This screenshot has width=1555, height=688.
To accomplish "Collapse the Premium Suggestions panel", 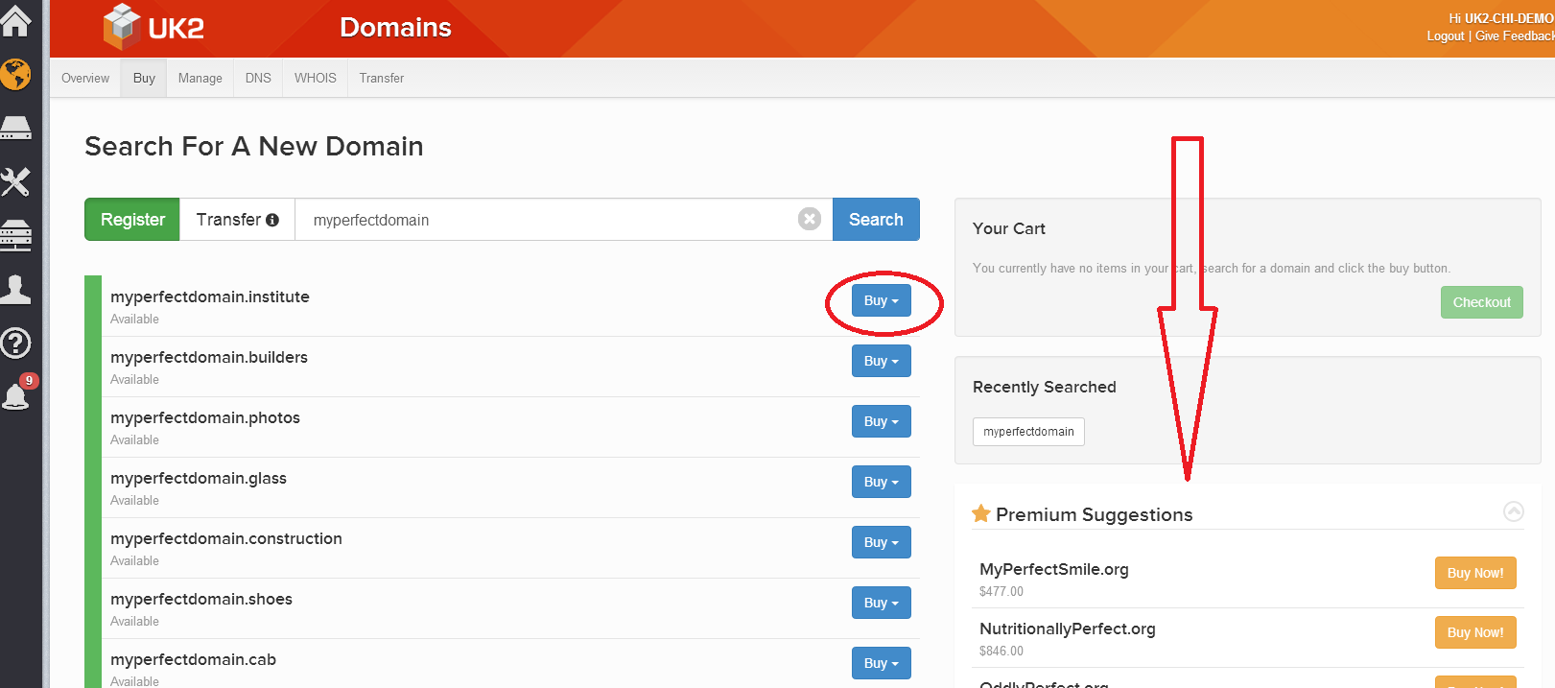I will tap(1513, 511).
